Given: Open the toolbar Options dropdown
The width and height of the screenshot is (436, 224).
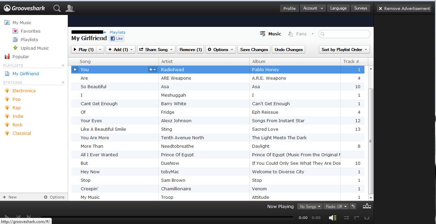Looking at the screenshot, I should pyautogui.click(x=221, y=49).
